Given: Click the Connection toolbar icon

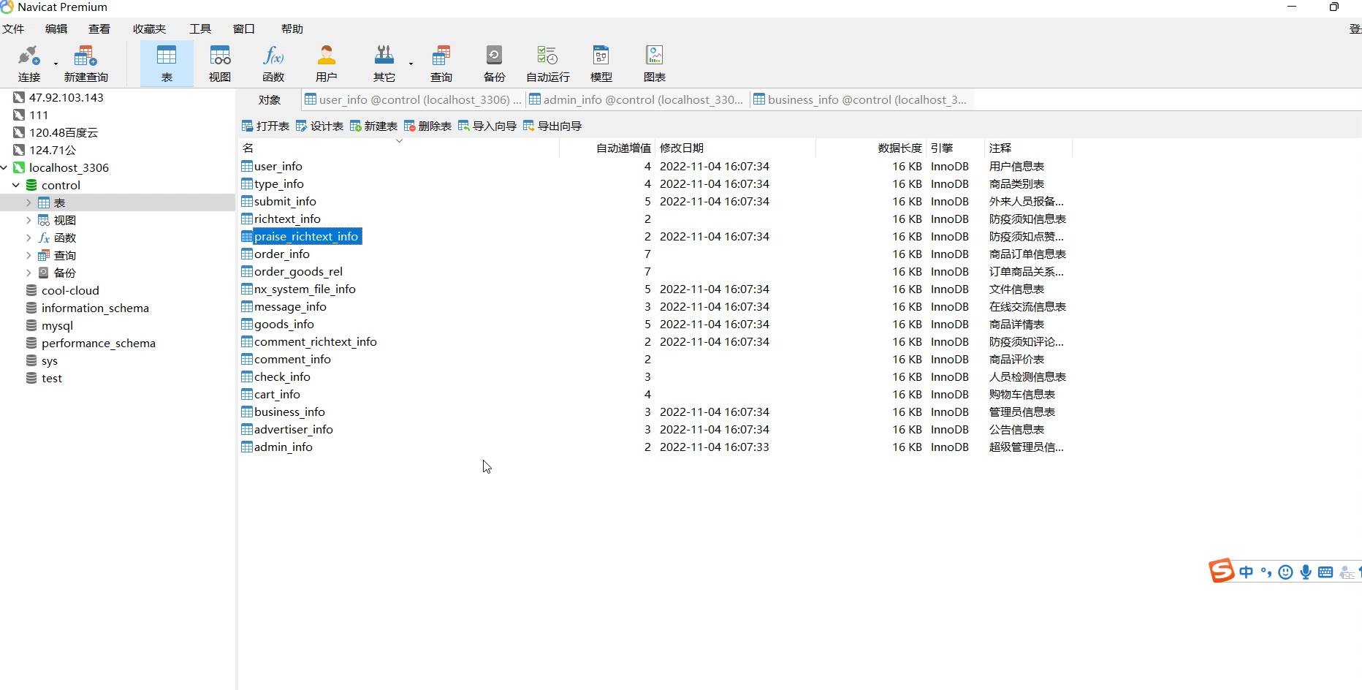Looking at the screenshot, I should (28, 64).
